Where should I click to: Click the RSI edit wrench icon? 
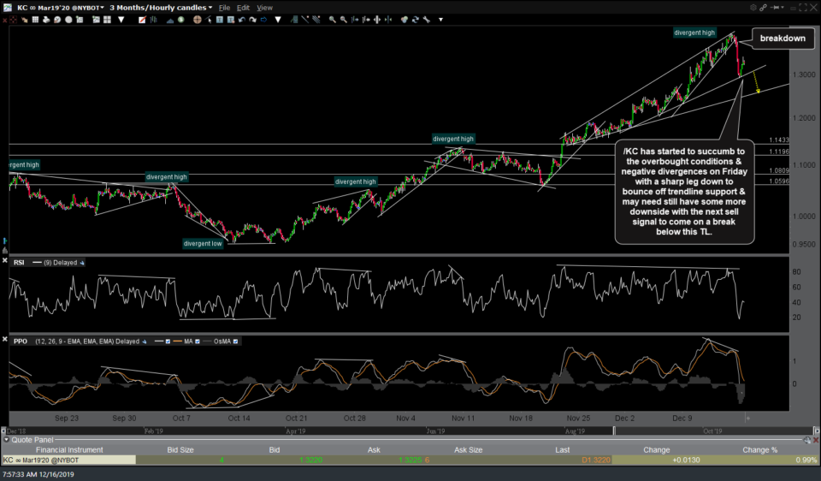(84, 262)
